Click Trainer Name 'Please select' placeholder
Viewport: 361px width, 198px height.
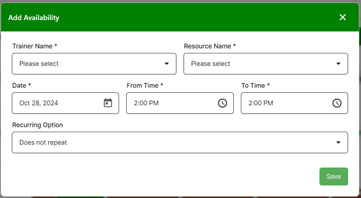pyautogui.click(x=39, y=64)
